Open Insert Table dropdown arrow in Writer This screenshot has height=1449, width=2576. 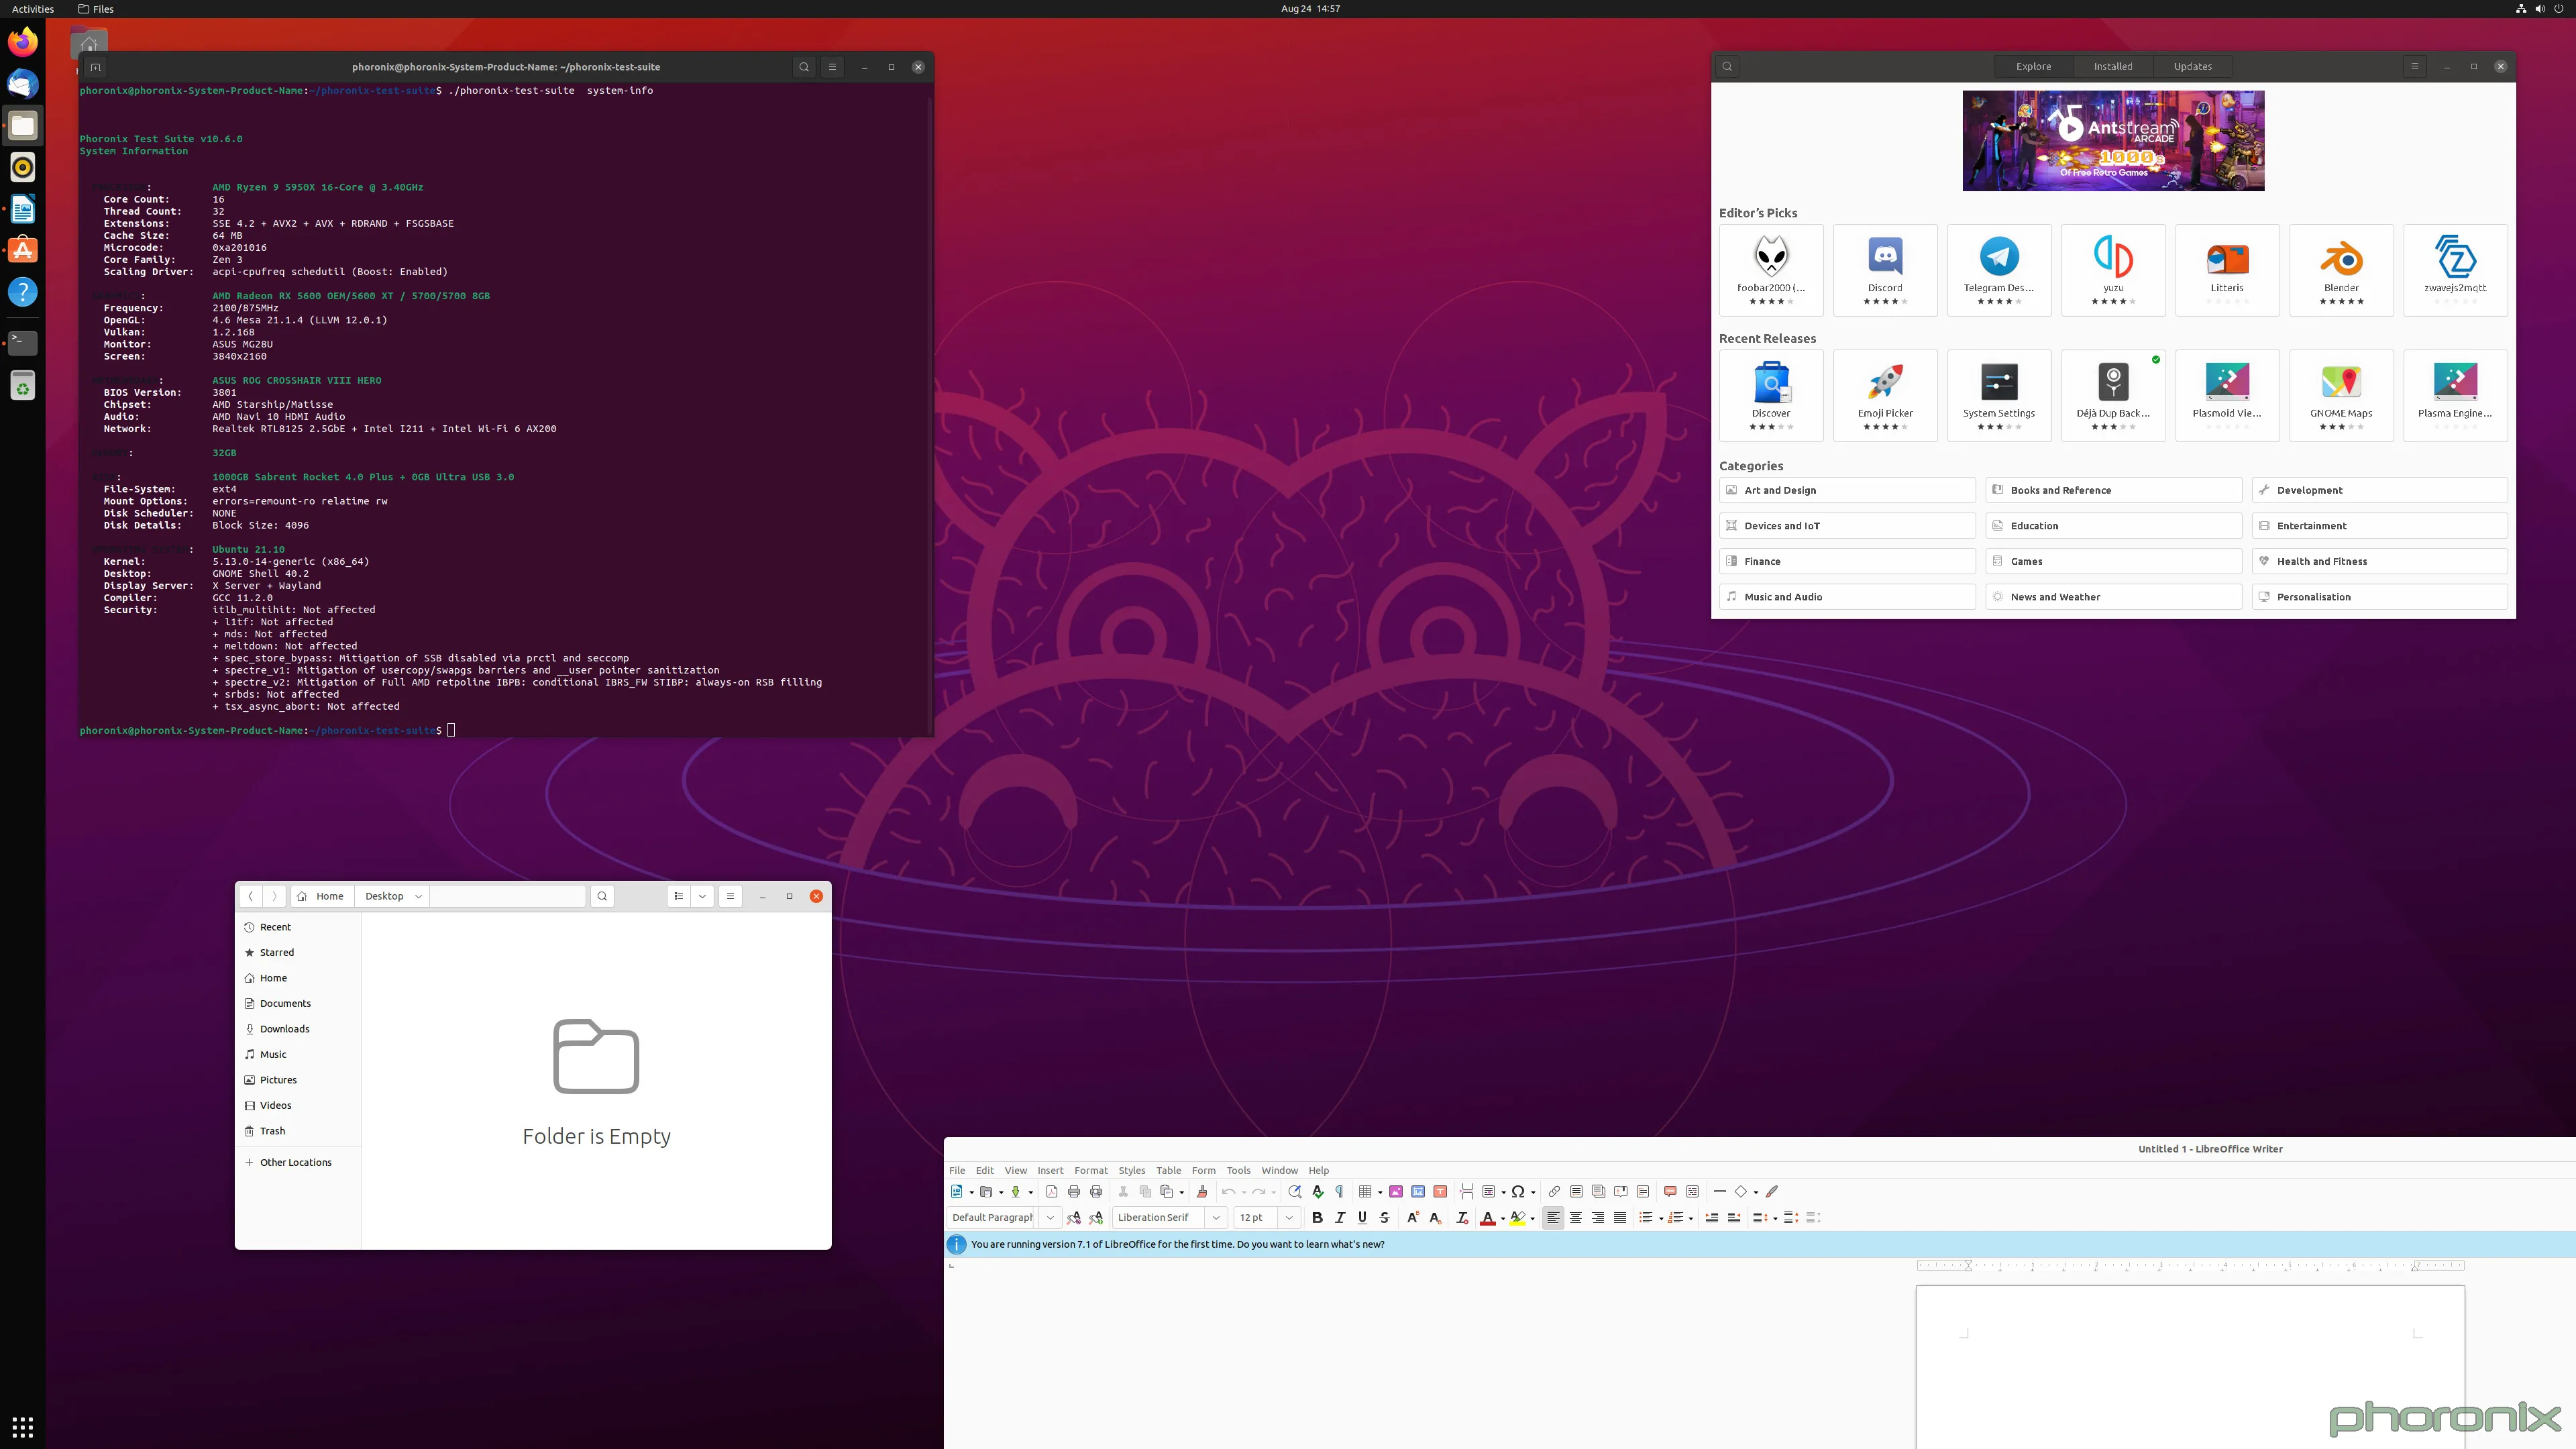pos(1380,1192)
